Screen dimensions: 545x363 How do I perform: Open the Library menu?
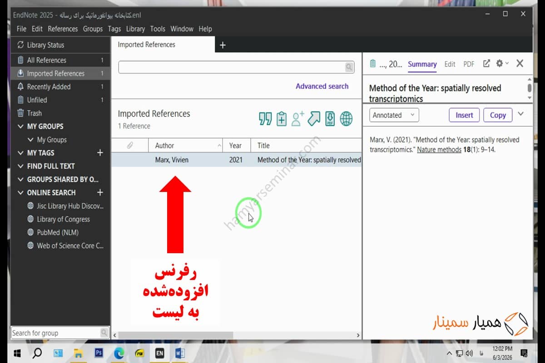[135, 29]
